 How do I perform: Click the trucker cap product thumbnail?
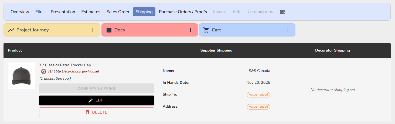(x=21, y=76)
